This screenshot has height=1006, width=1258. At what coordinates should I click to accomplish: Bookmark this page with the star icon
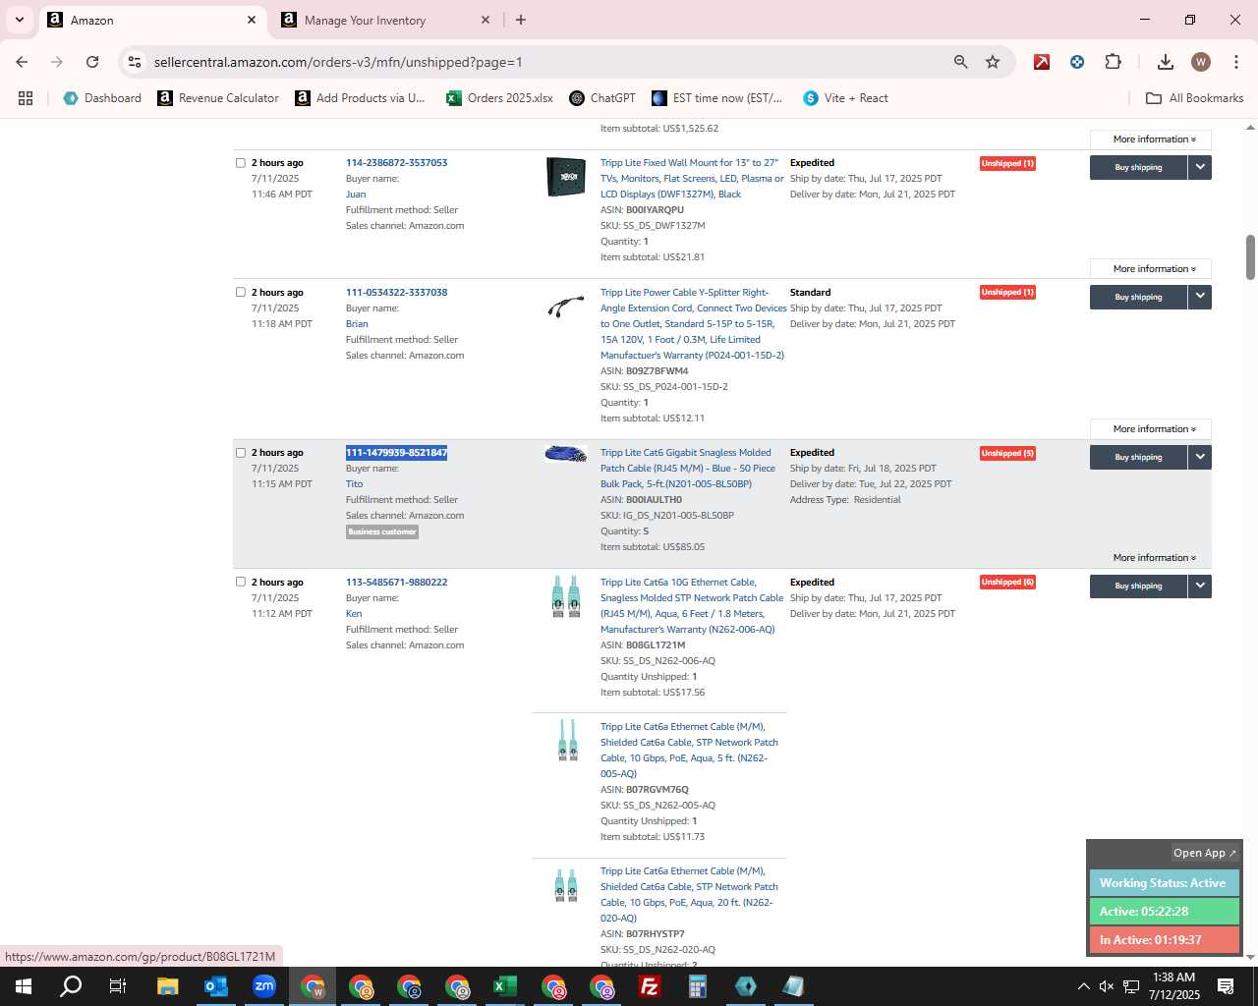pyautogui.click(x=993, y=62)
